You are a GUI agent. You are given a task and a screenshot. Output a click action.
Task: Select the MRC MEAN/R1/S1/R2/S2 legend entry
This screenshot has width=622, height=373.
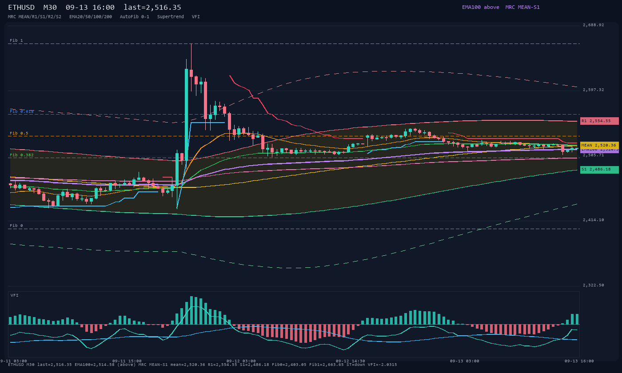pos(35,17)
